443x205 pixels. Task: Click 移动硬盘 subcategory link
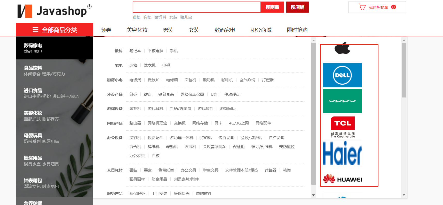click(232, 94)
